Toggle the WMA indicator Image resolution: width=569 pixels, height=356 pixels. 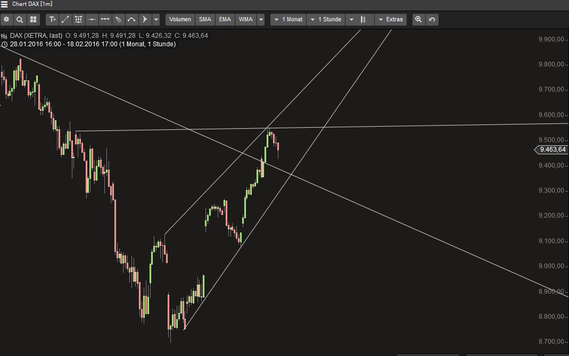(244, 19)
